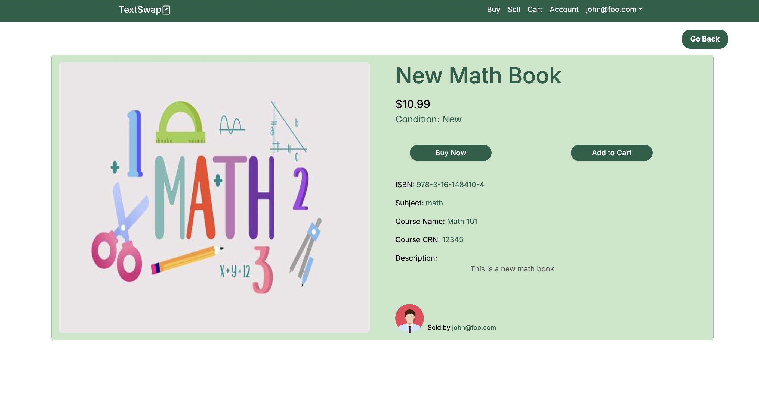The image size is (759, 405).
Task: Select the math subject value
Action: click(x=434, y=203)
